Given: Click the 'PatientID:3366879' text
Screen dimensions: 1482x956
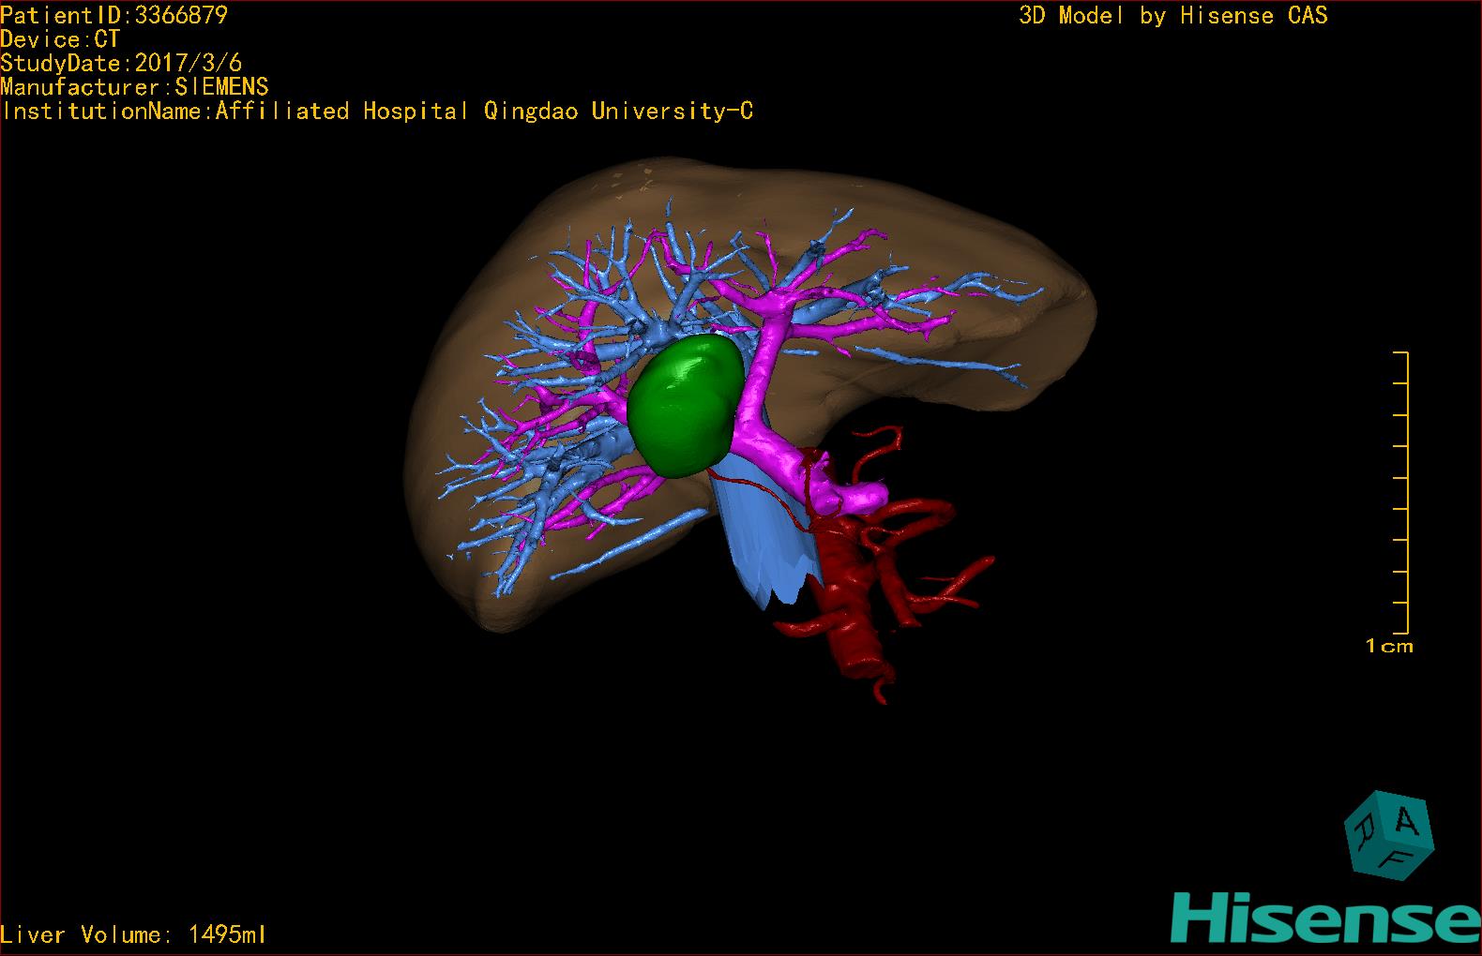Looking at the screenshot, I should coord(113,15).
